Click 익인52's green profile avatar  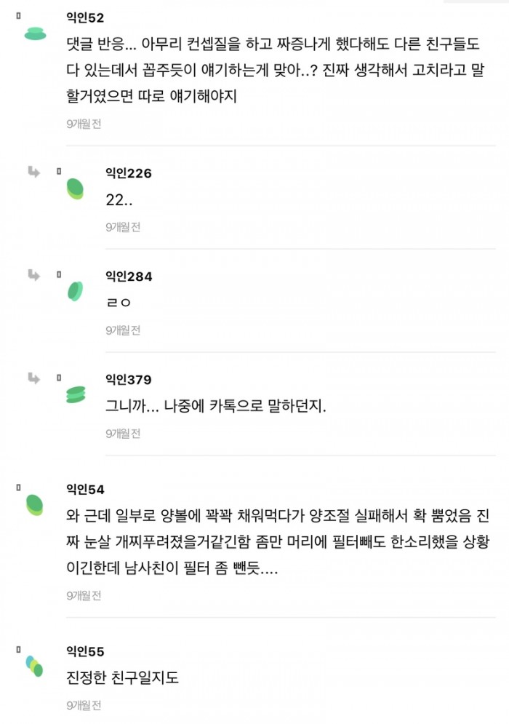[35, 33]
